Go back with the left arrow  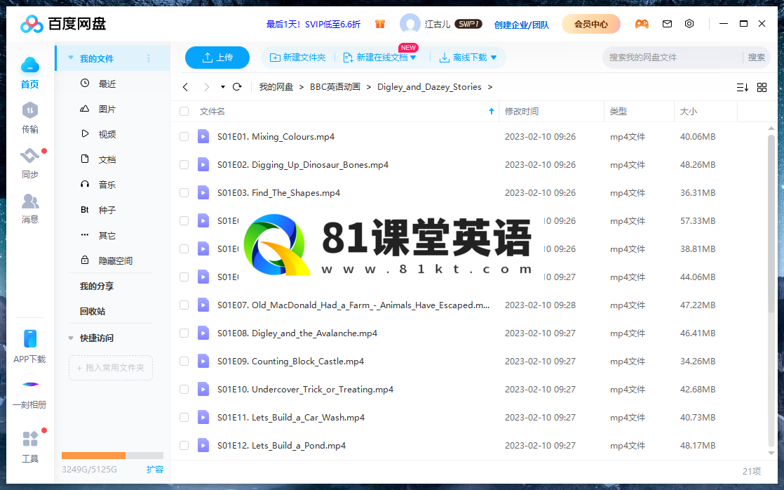pos(186,87)
